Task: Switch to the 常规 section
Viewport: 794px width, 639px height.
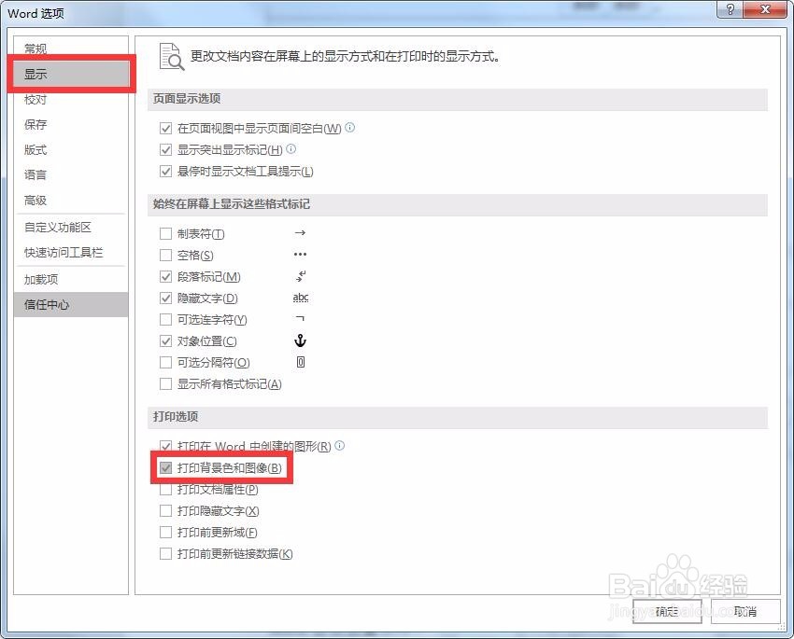Action: point(35,48)
